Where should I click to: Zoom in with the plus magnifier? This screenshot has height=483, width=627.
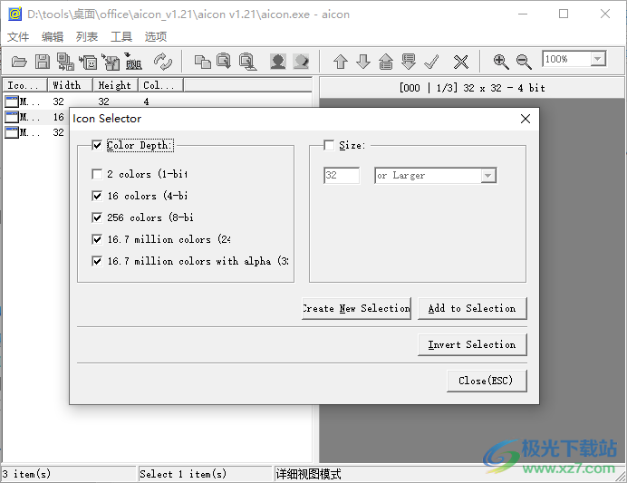click(501, 62)
